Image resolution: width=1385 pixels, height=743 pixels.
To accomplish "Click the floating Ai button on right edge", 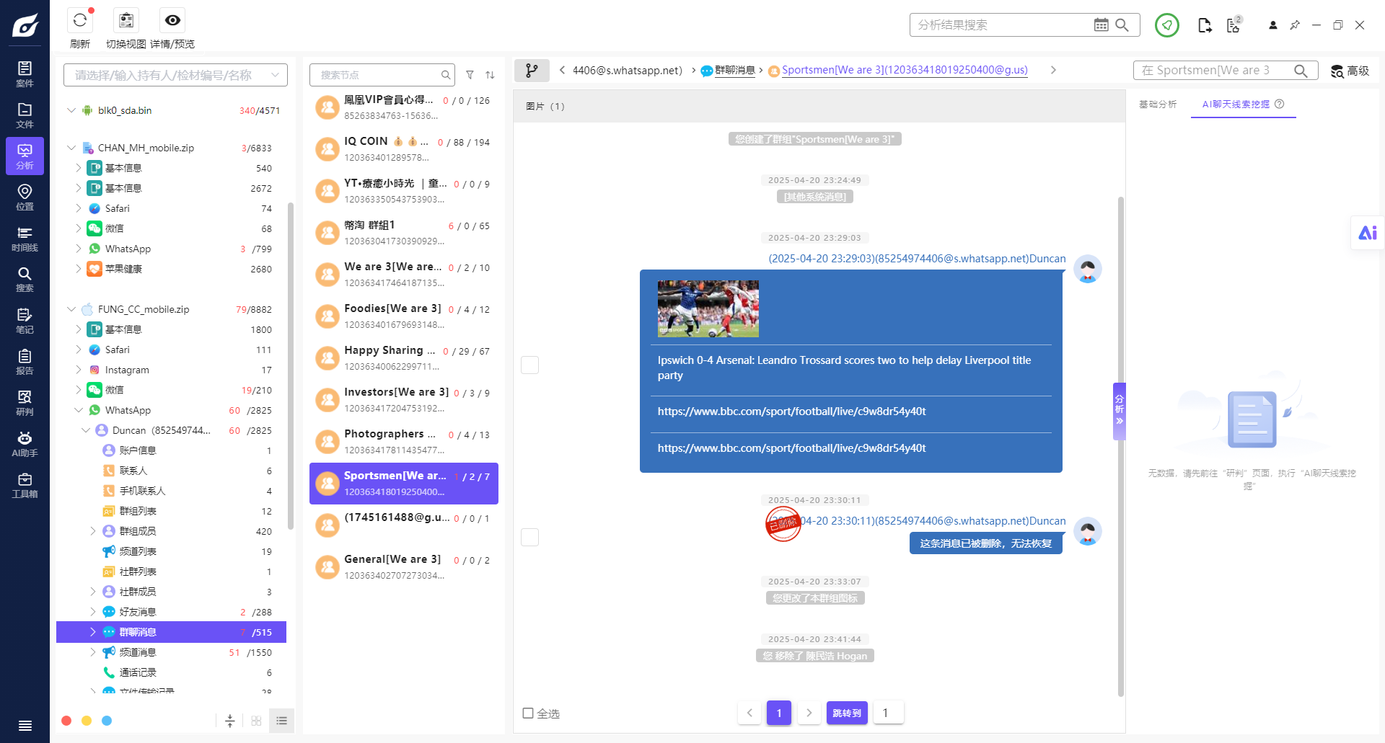I will coord(1368,233).
